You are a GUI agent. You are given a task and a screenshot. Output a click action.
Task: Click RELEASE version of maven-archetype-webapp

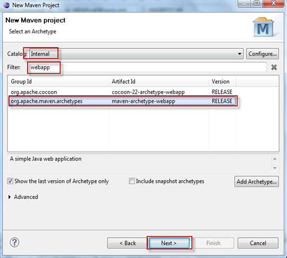pos(222,101)
